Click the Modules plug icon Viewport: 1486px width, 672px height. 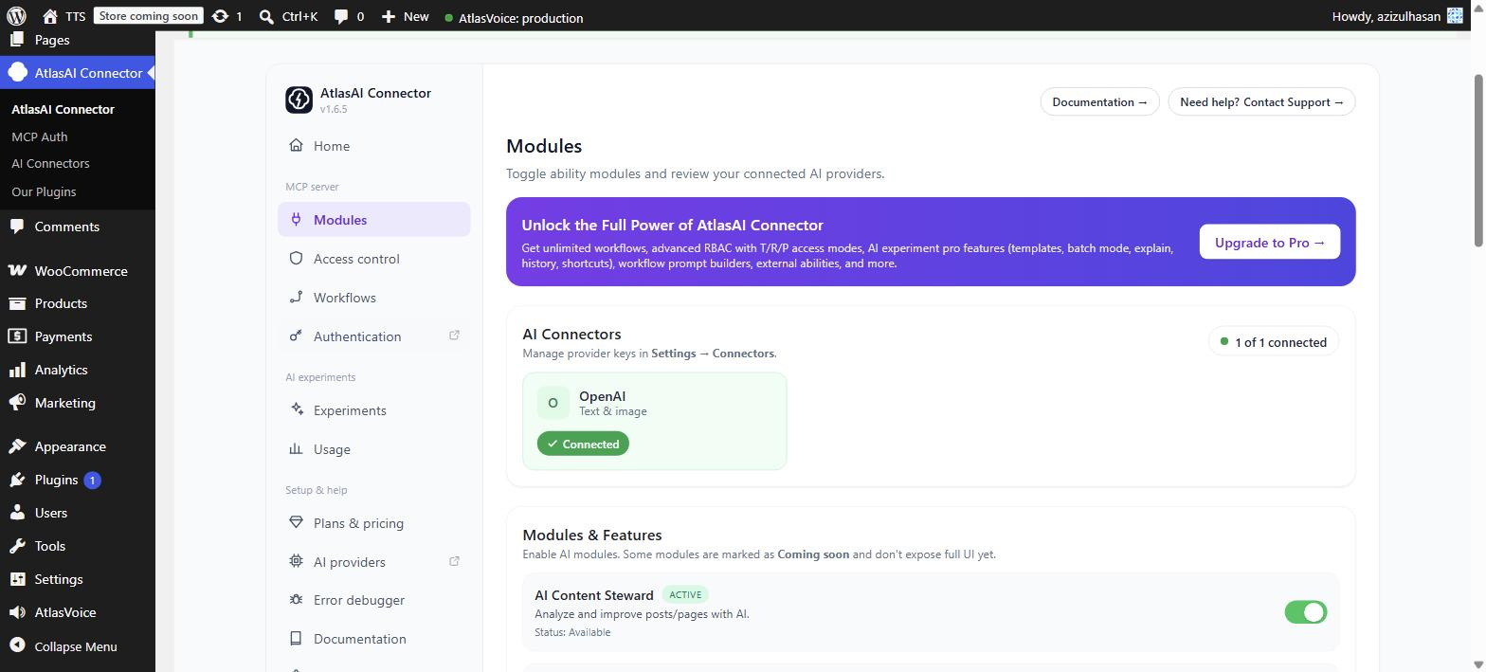(x=296, y=219)
